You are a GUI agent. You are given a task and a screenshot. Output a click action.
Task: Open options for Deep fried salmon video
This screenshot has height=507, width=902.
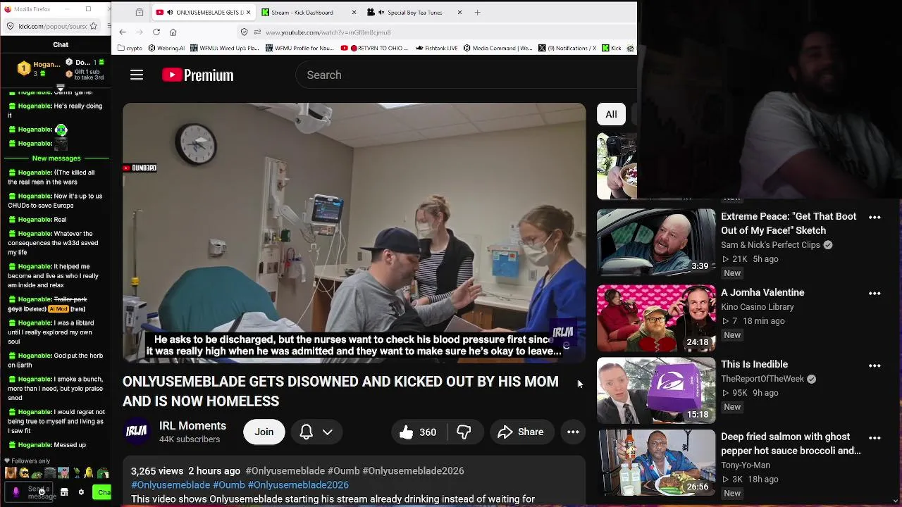[875, 438]
